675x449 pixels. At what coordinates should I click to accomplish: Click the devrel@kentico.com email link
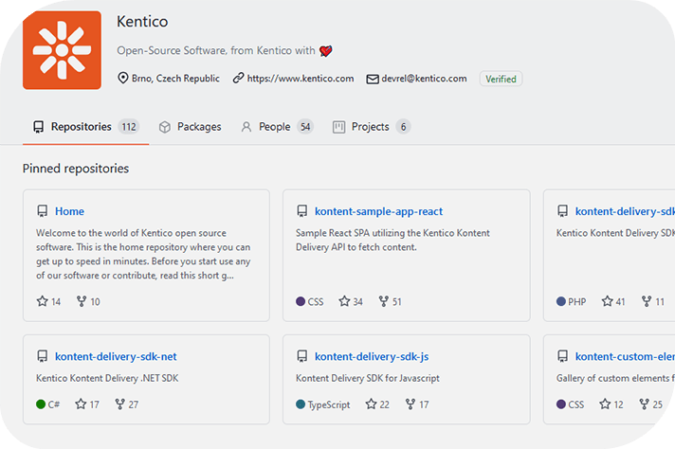[x=424, y=79]
